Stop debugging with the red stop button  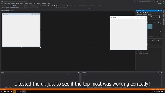click(x=54, y=6)
